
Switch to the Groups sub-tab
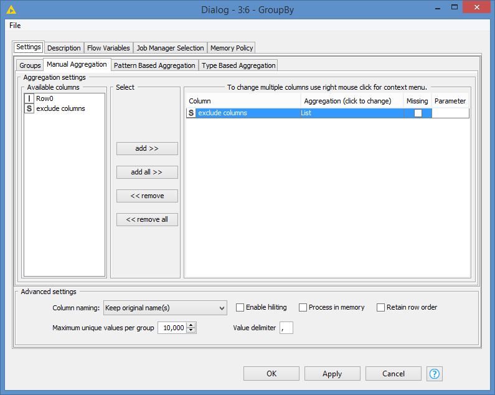pyautogui.click(x=30, y=65)
